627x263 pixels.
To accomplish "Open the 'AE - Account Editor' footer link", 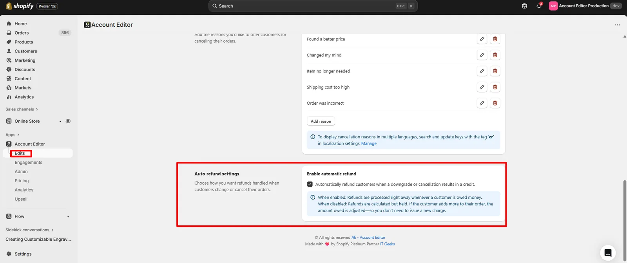I will [x=368, y=238].
